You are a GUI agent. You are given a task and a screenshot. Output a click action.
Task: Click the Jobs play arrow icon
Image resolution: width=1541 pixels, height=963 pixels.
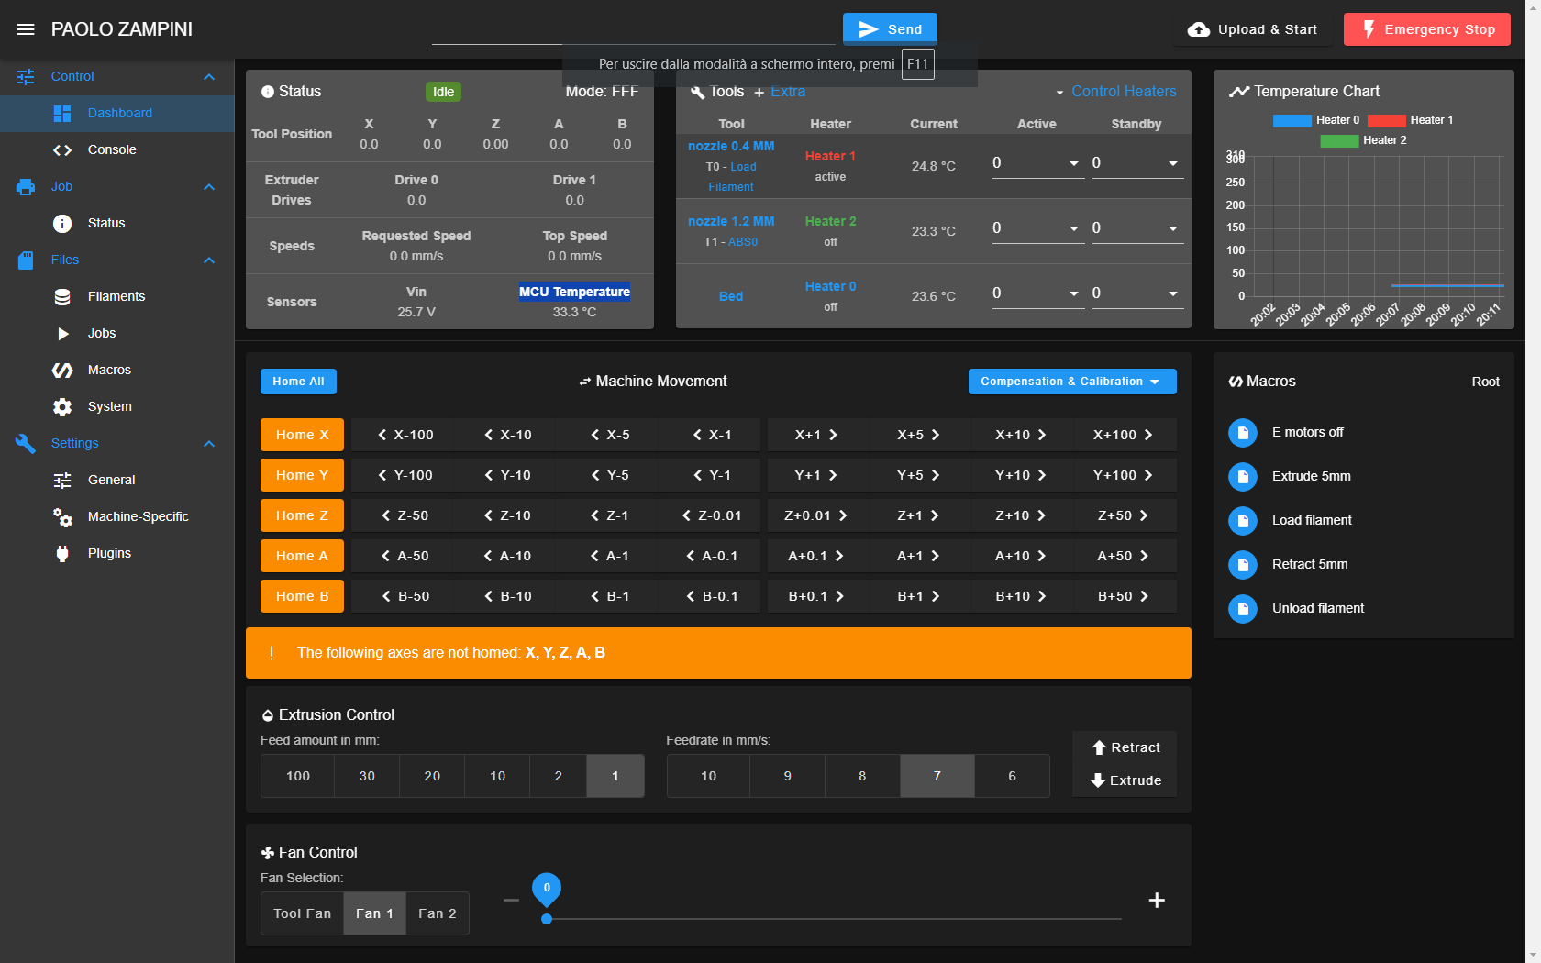[x=62, y=334]
